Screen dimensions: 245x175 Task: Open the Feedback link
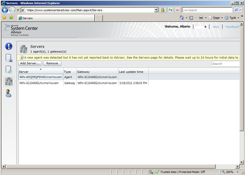pos(232,27)
